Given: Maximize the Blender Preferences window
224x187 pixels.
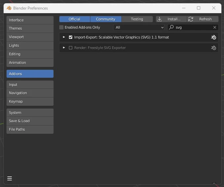Looking at the screenshot, I should point(199,8).
